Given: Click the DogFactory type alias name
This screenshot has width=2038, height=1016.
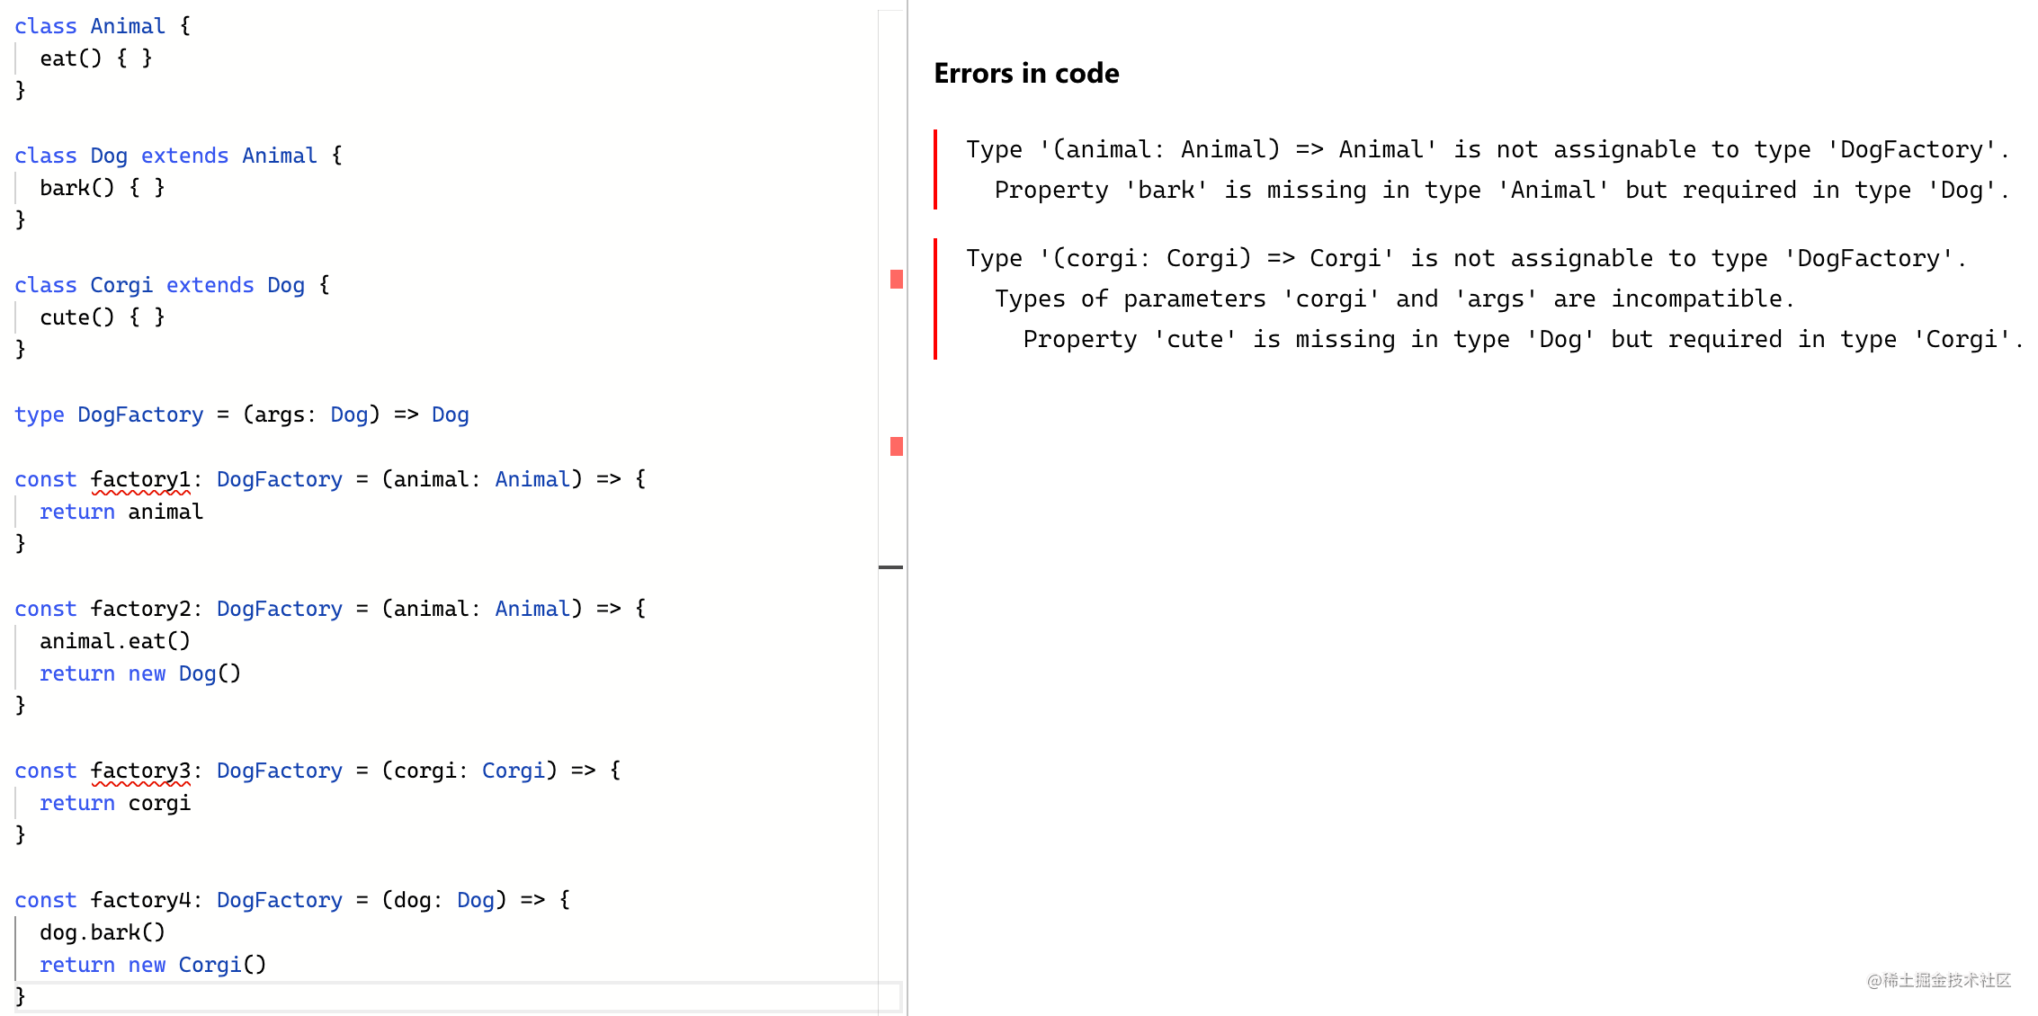Looking at the screenshot, I should point(140,415).
